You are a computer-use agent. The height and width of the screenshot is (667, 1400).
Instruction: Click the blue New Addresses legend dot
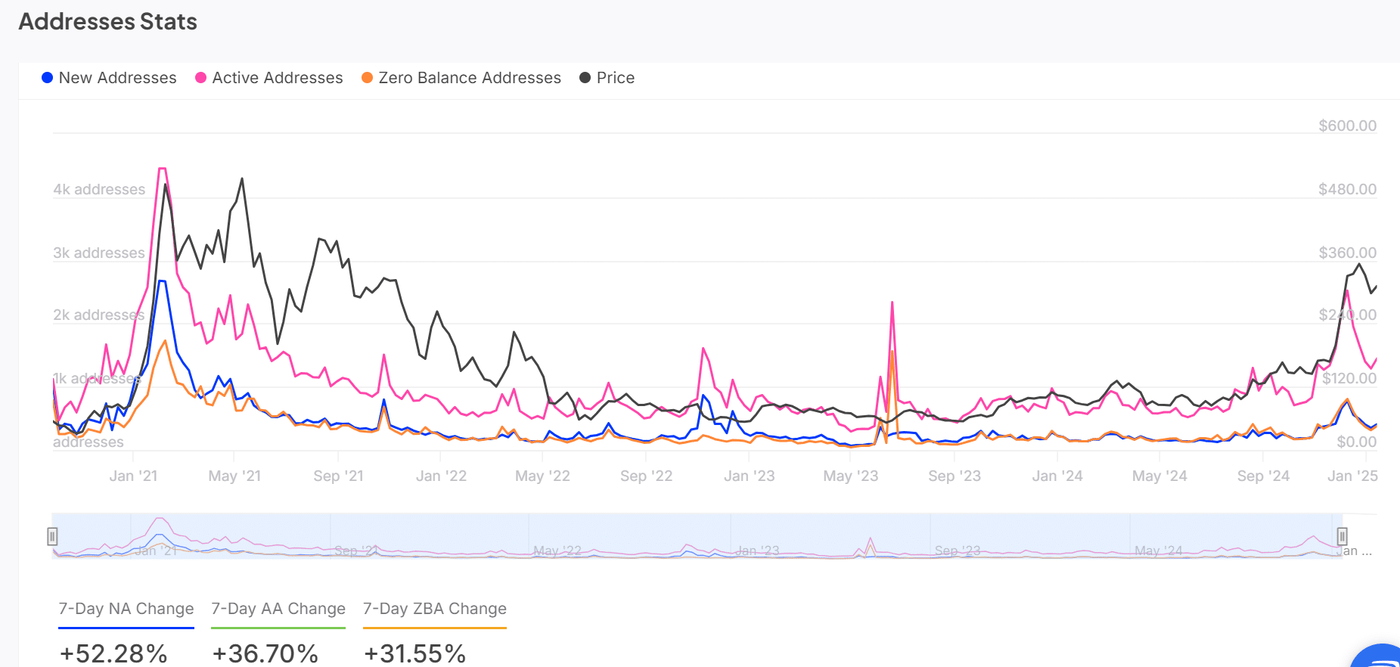pyautogui.click(x=47, y=78)
